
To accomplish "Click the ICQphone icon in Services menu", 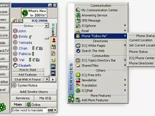I will [x=78, y=26].
